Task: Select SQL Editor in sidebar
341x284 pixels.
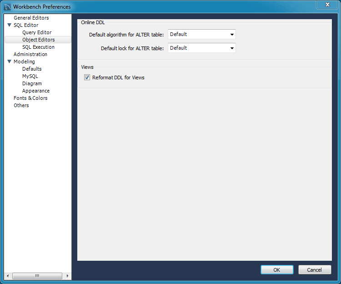Action: (26, 25)
